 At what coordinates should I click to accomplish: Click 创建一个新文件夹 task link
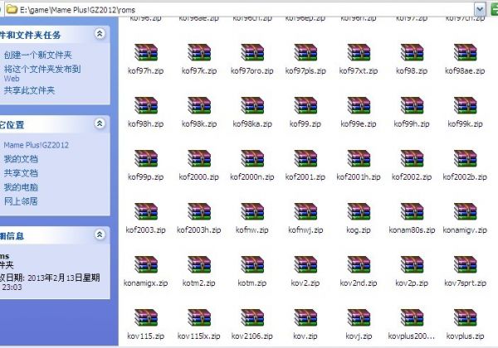coord(38,56)
